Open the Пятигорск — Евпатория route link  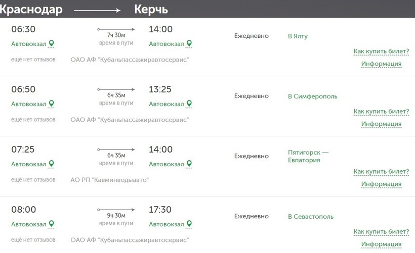point(308,156)
